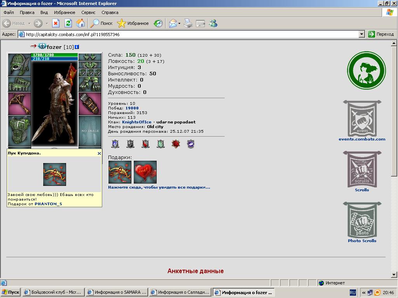Click the Cupid's bow gift thumbnail
Viewport: 398px width, 298px height.
point(120,172)
